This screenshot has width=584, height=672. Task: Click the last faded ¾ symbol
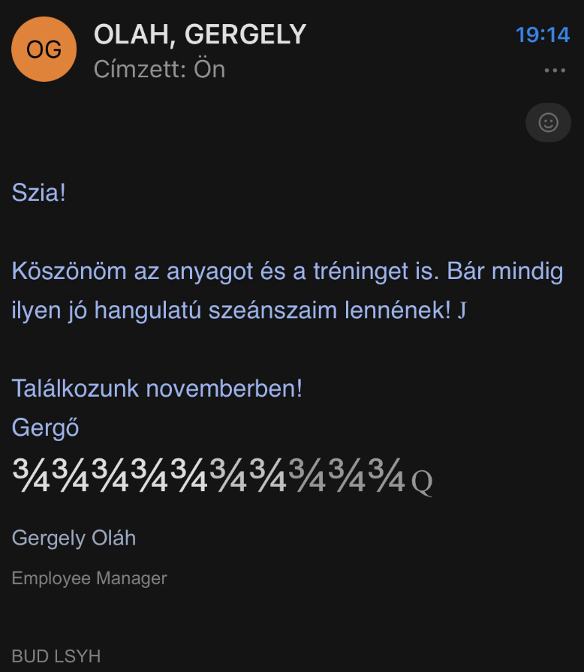coord(387,475)
